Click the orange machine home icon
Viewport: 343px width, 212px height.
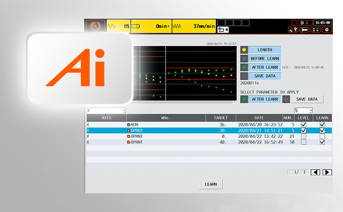coord(95,26)
